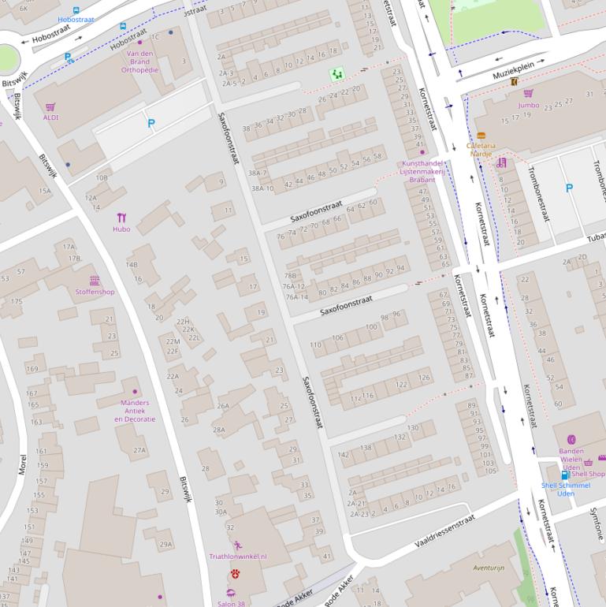This screenshot has width=606, height=607.
Task: Click the parking P icon beside ALDI
Action: pyautogui.click(x=151, y=123)
